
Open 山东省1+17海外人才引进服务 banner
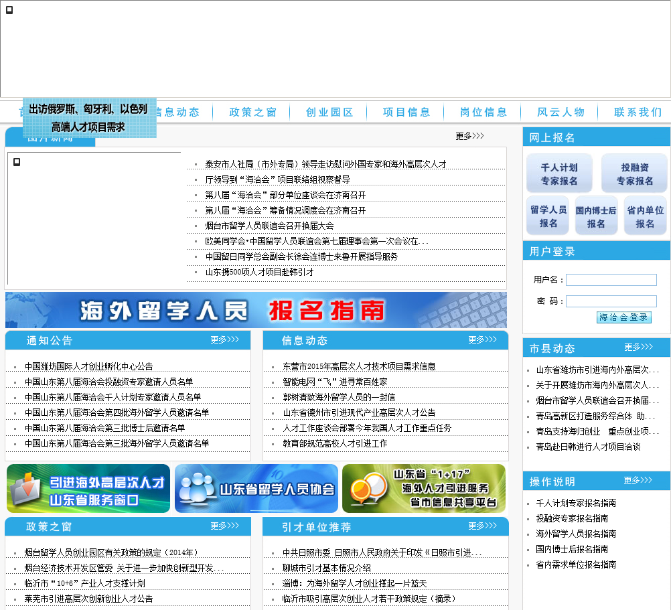point(424,489)
